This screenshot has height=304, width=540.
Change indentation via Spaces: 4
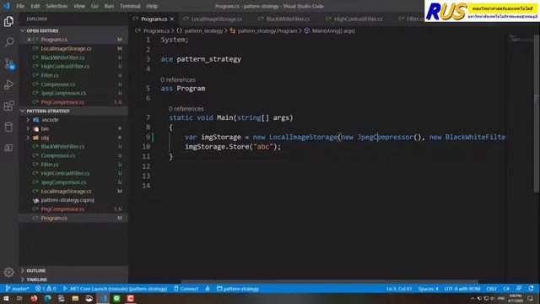pyautogui.click(x=428, y=289)
